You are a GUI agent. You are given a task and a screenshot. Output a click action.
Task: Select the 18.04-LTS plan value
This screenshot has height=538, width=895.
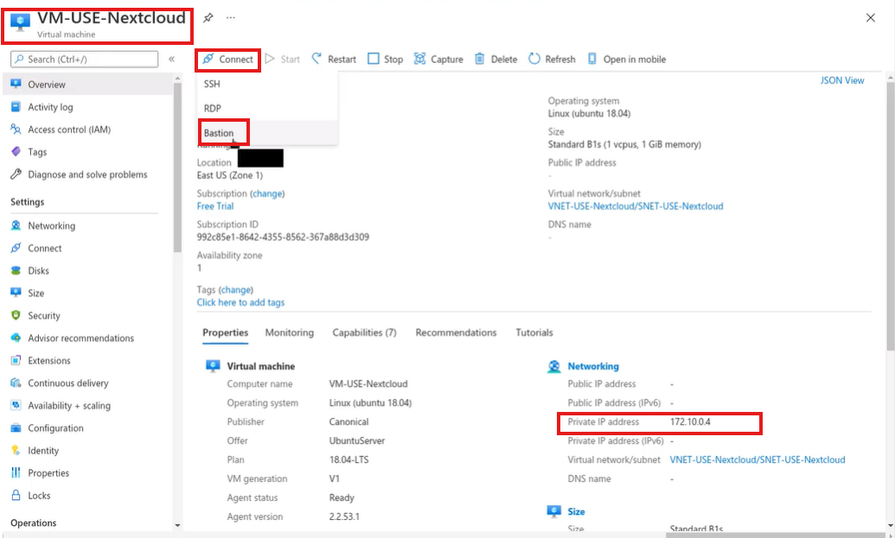[348, 460]
